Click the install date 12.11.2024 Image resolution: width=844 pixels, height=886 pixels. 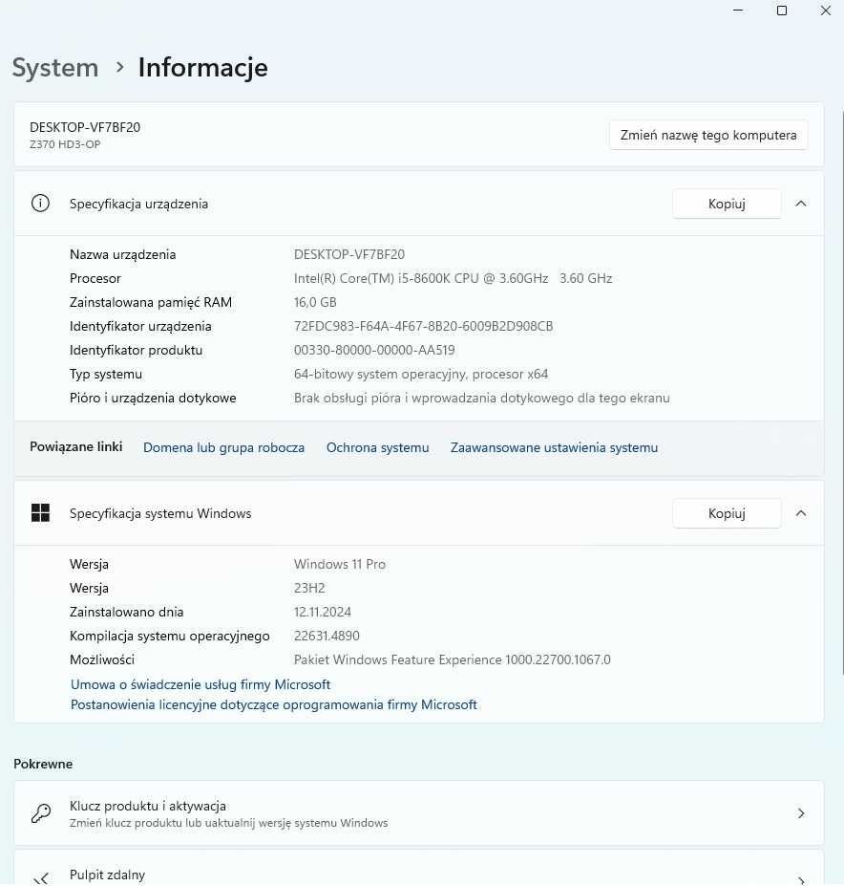click(x=323, y=612)
